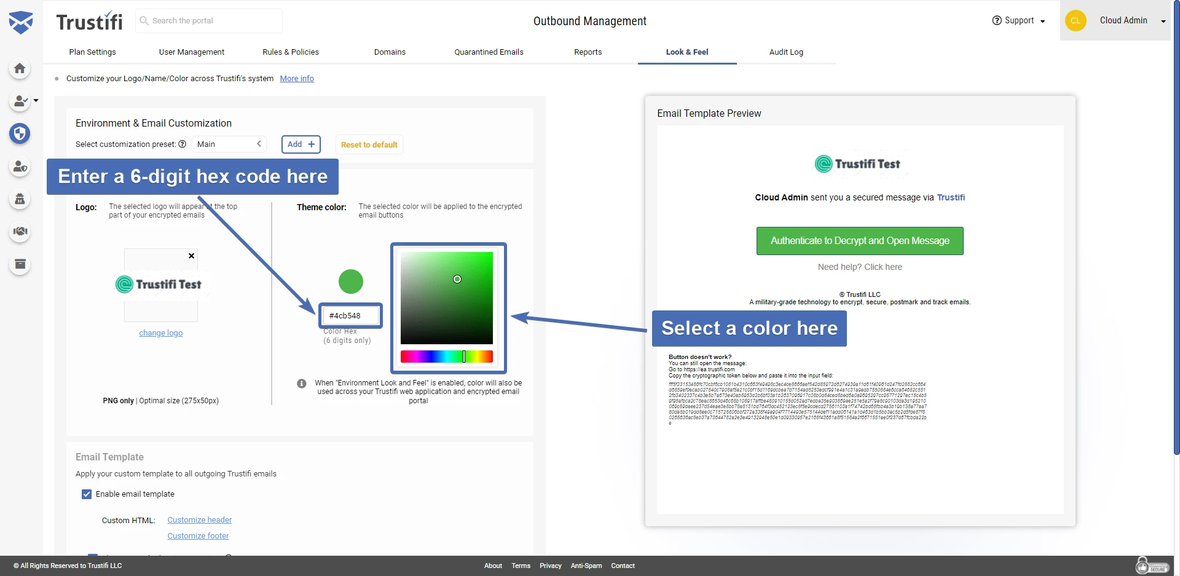Open the Home icon in the sidebar
The image size is (1180, 576).
pyautogui.click(x=20, y=69)
